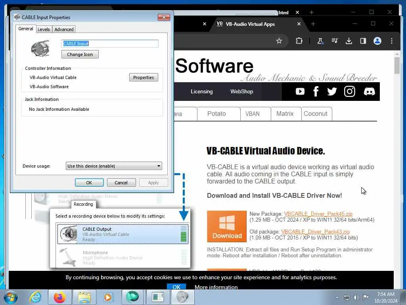Click the system tray volume icon

(x=356, y=297)
